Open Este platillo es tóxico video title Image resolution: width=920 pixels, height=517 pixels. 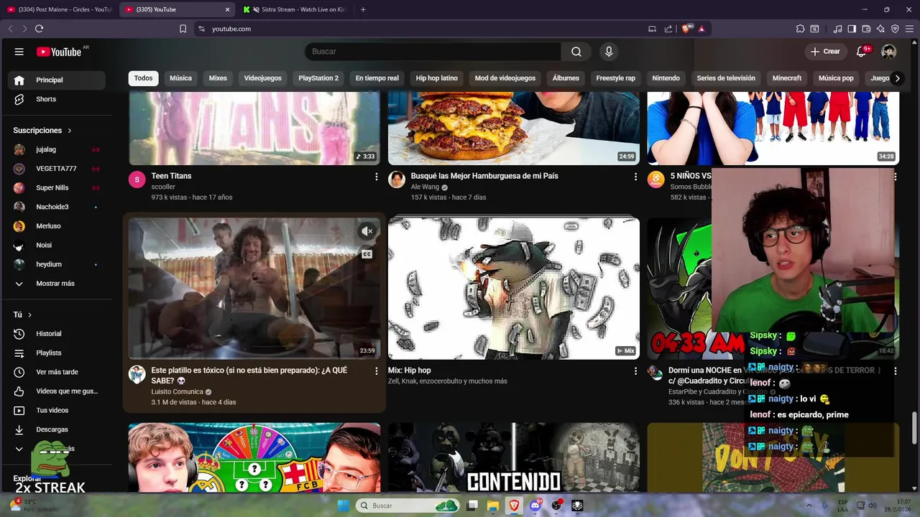[x=249, y=376]
